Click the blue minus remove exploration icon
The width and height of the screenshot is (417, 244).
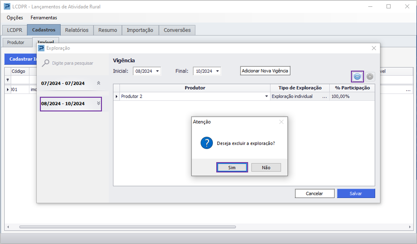point(357,76)
